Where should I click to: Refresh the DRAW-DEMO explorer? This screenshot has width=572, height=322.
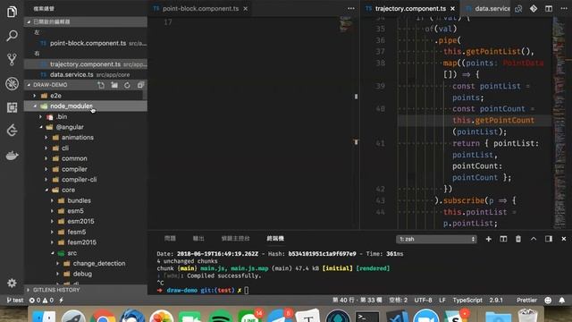tap(127, 85)
